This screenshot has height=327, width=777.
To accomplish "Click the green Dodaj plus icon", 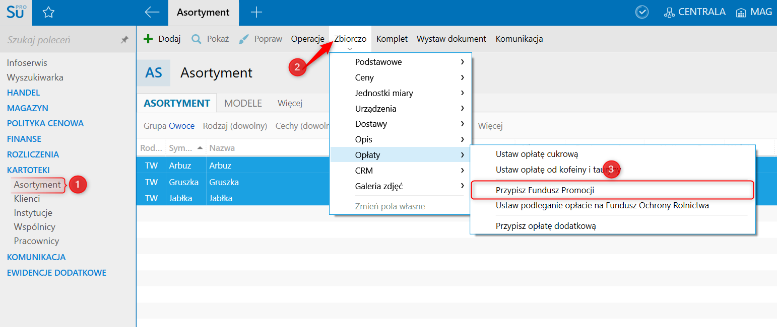I will (x=148, y=39).
